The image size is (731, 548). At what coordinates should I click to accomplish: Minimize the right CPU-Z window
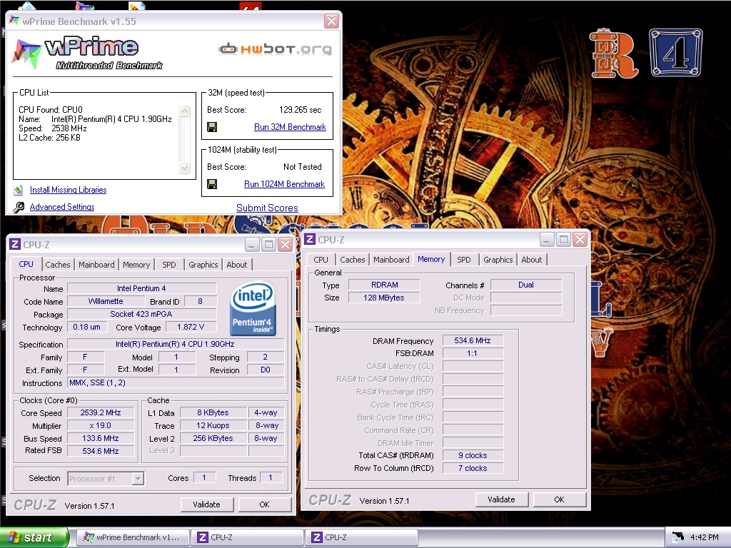546,240
